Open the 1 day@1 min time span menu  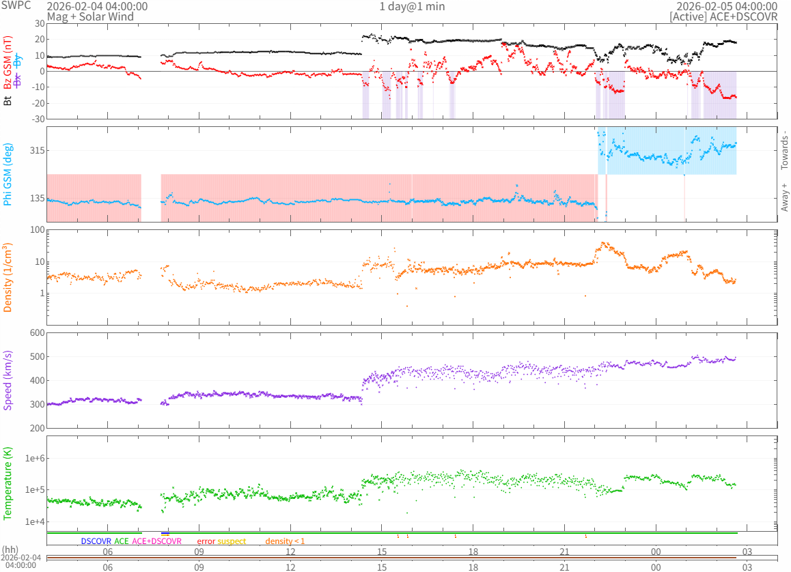tap(412, 7)
